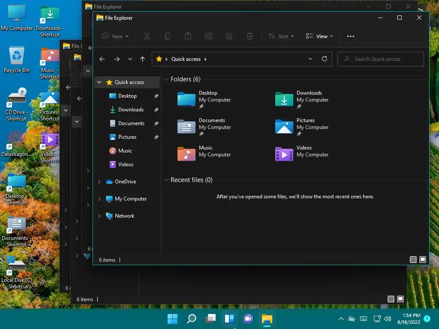This screenshot has width=439, height=329.
Task: Open the Pictures folder tile
Action: click(x=302, y=127)
